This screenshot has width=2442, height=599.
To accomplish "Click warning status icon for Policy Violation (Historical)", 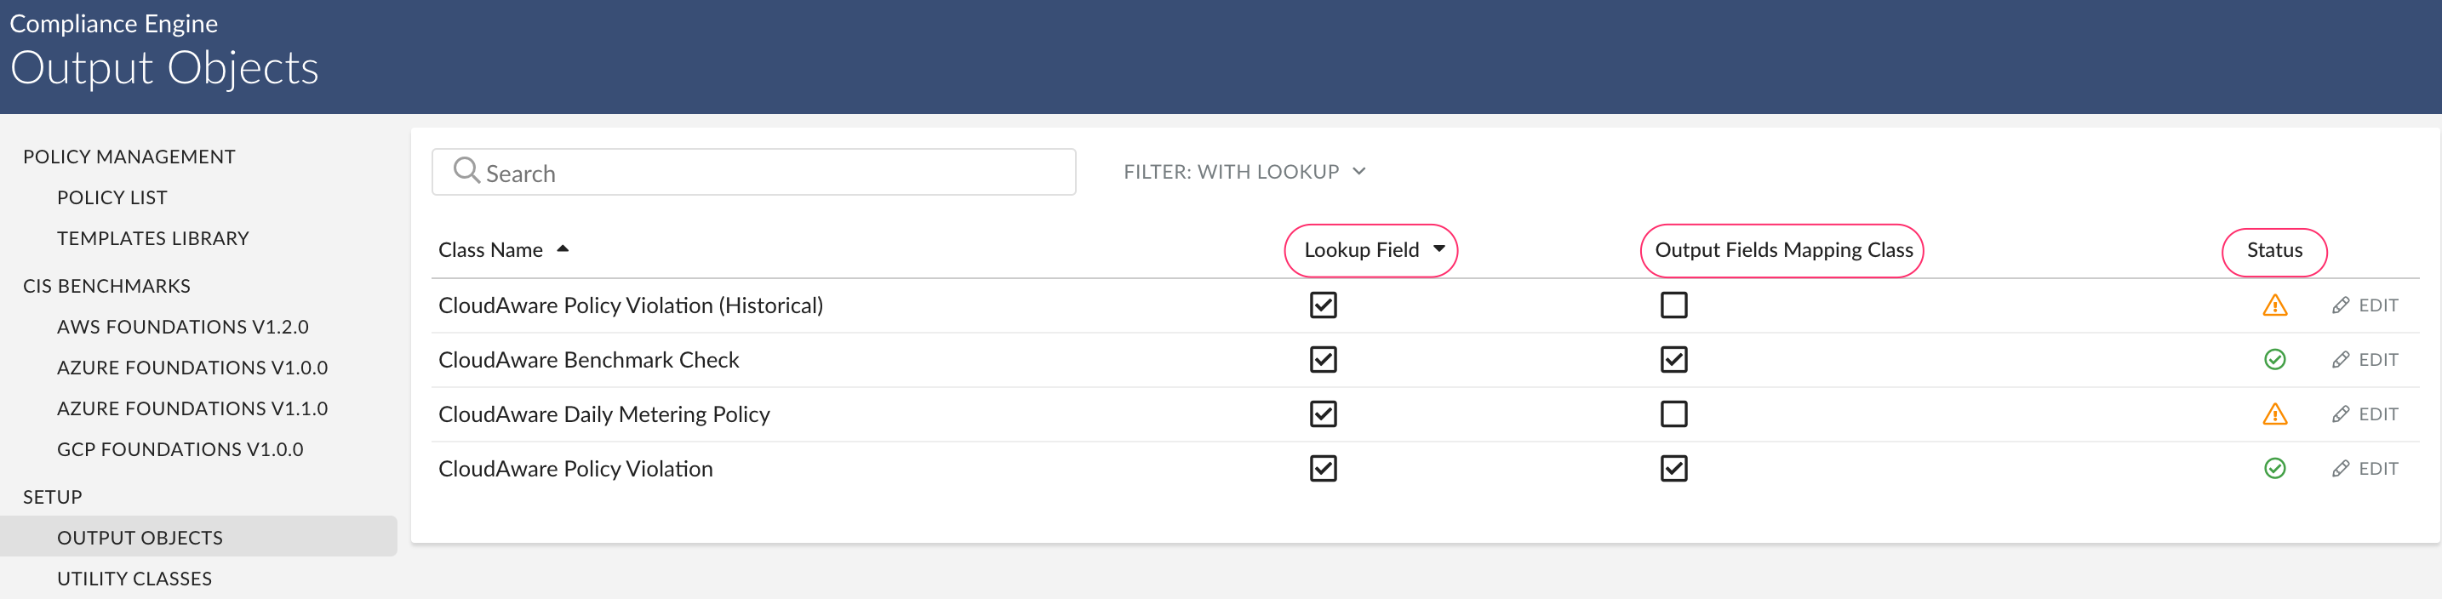I will tap(2274, 305).
